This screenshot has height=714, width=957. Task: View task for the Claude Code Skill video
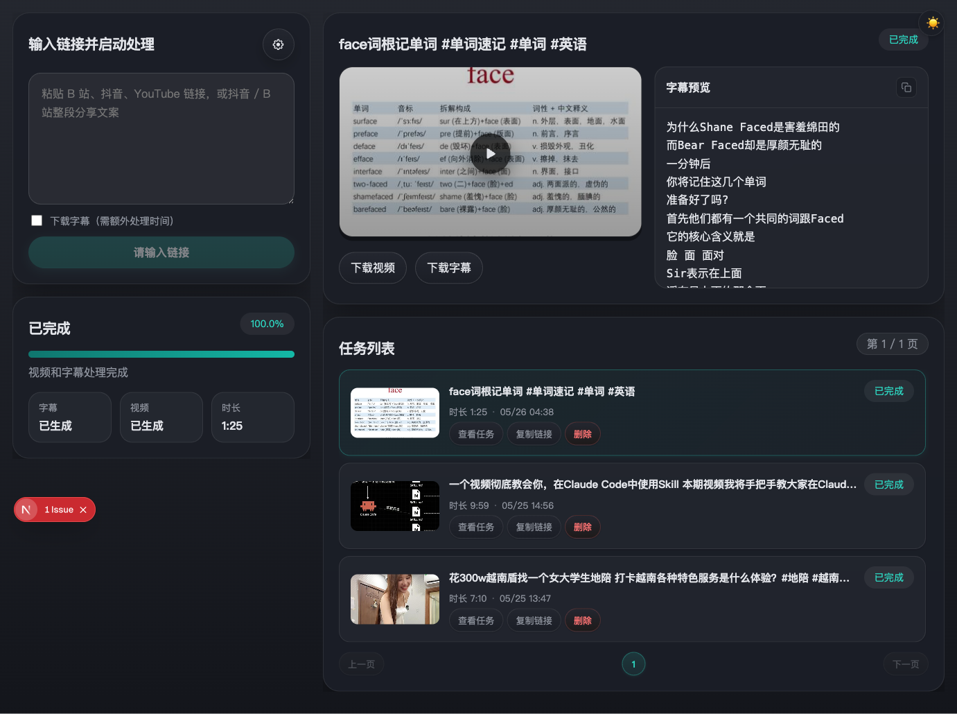[476, 527]
